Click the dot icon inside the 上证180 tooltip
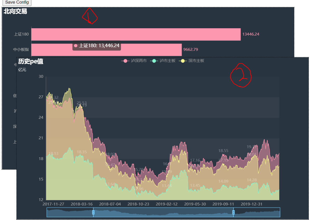Viewport: 312px width, 220px height. point(76,46)
